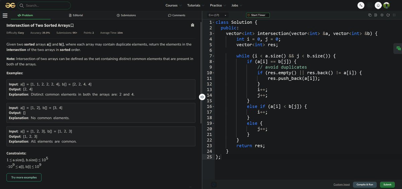
Task: Copy code with the editor copy icon
Action: (370, 15)
